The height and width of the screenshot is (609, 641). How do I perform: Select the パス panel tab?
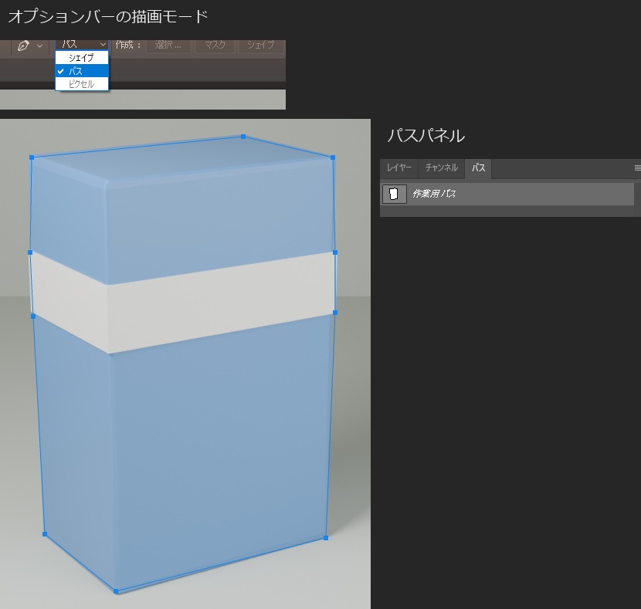click(478, 167)
